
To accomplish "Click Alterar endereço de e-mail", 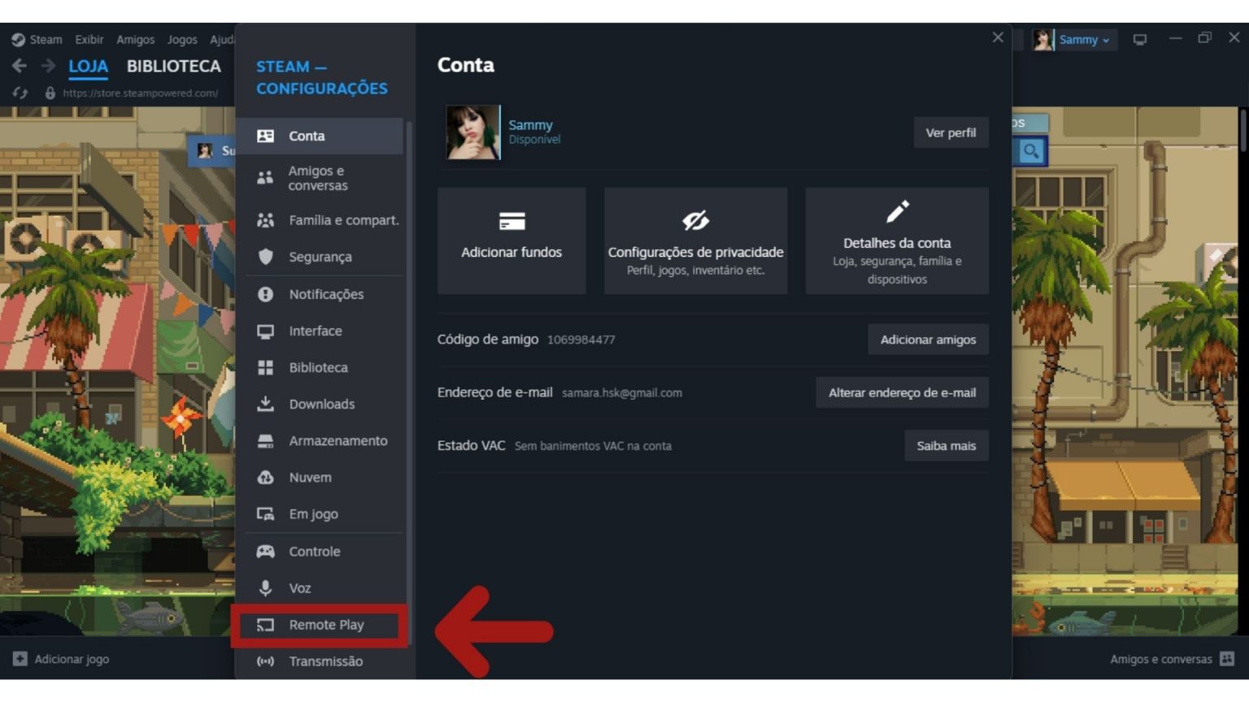I will (x=901, y=392).
